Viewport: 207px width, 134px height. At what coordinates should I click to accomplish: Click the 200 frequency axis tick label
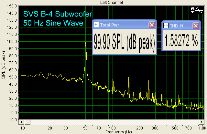point(140,128)
